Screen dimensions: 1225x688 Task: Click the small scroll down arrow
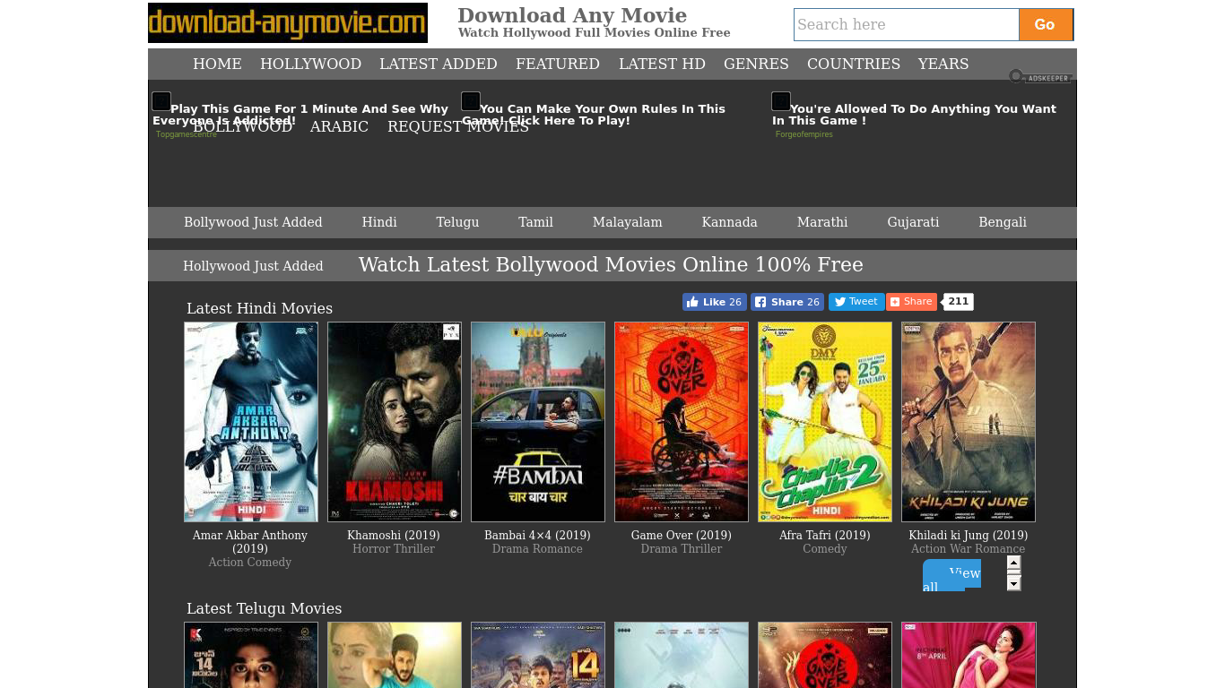point(1014,583)
